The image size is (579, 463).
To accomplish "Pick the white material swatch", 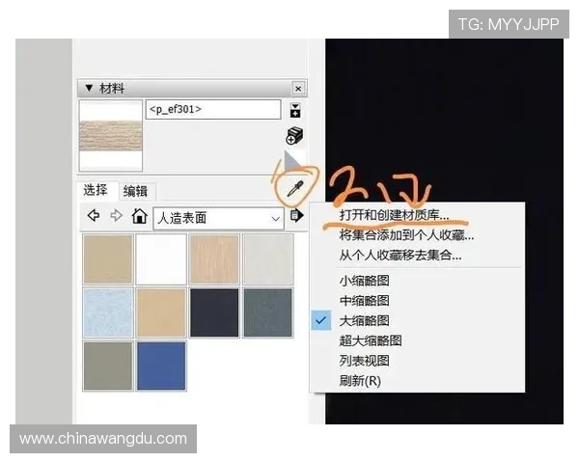I will [x=161, y=259].
